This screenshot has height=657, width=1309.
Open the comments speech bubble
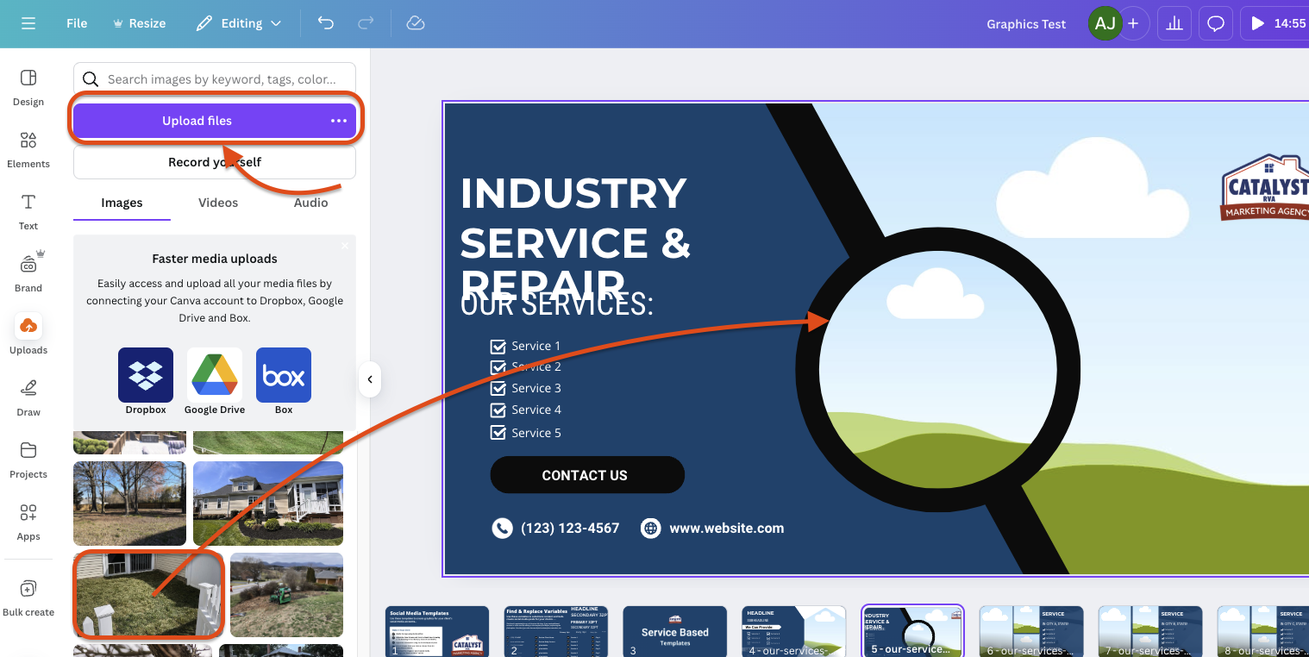pos(1216,23)
